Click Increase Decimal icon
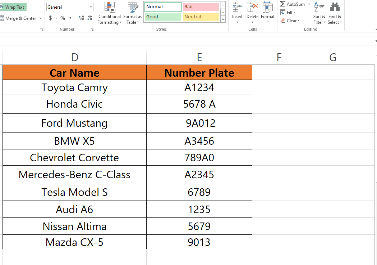Screen dimensions: 377x265 tap(82, 18)
